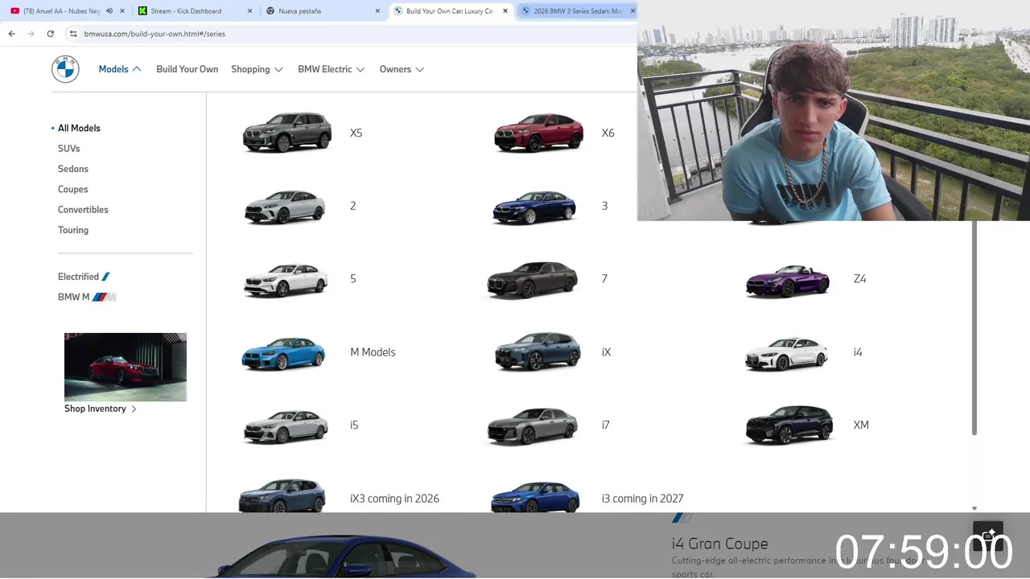Viewport: 1030px width, 579px height.
Task: Open Build Your Own menu item
Action: click(x=187, y=69)
